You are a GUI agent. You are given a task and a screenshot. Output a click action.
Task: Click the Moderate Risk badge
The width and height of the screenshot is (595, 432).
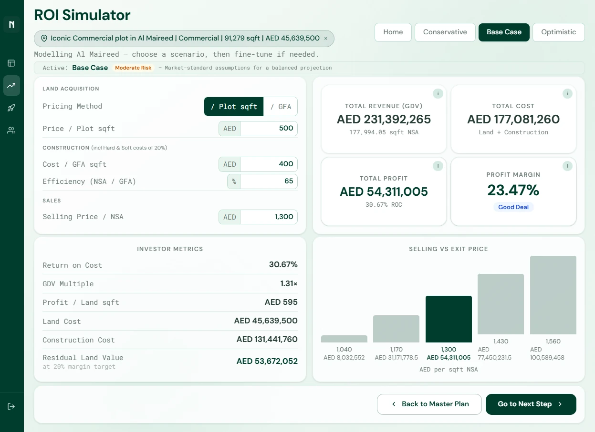tap(133, 68)
